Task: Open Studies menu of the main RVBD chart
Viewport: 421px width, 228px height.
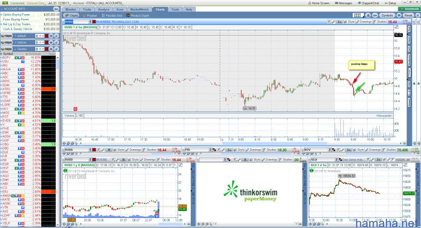Action: click(380, 22)
